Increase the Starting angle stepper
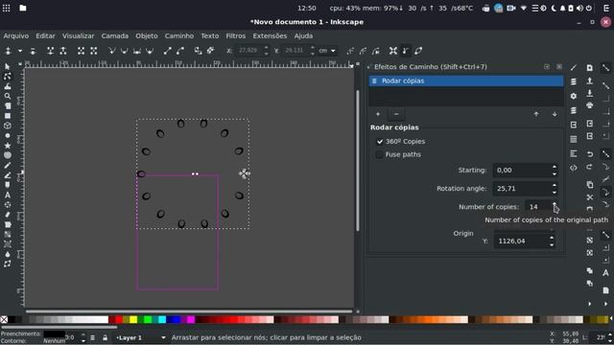The height and width of the screenshot is (345, 614). point(555,168)
